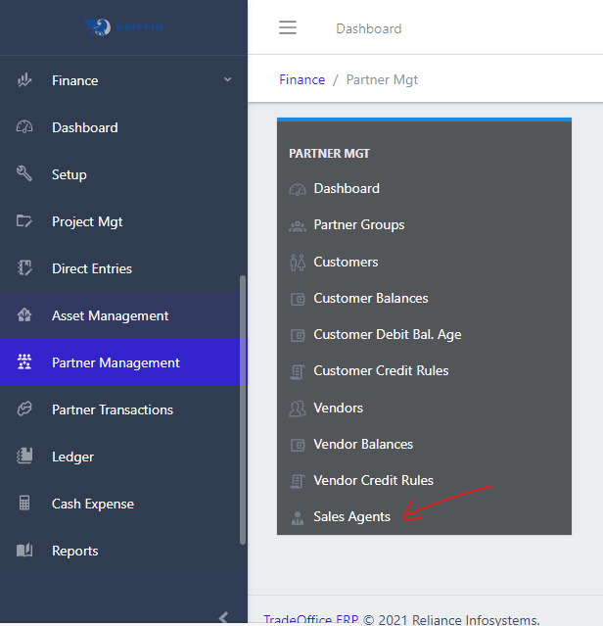This screenshot has width=603, height=626.
Task: Click the Finance chart icon in sidebar
Action: (x=24, y=80)
